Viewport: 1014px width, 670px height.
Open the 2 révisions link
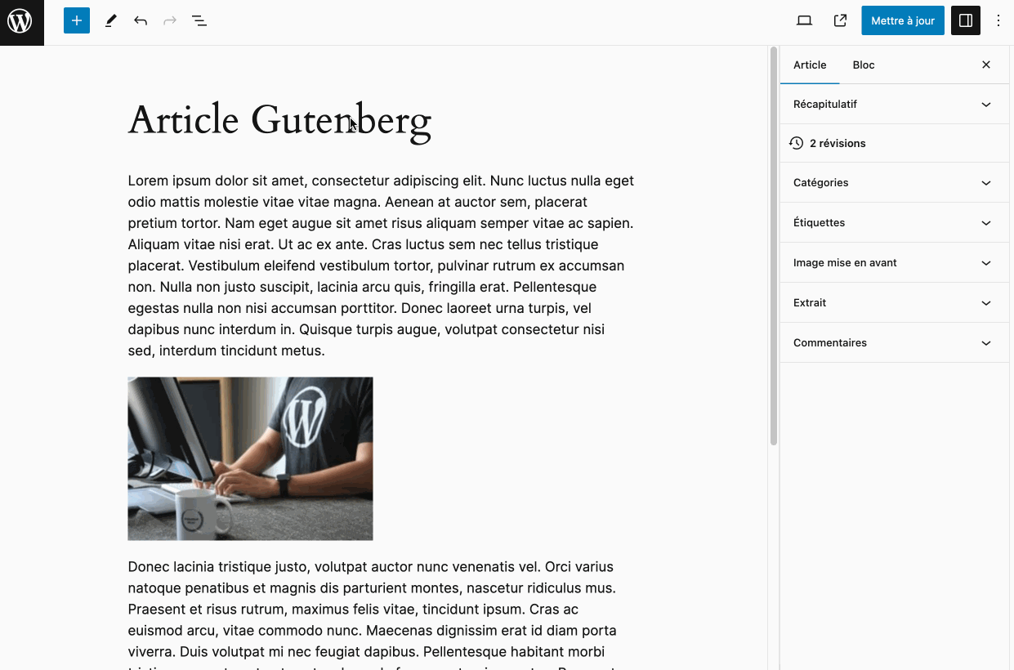[838, 143]
